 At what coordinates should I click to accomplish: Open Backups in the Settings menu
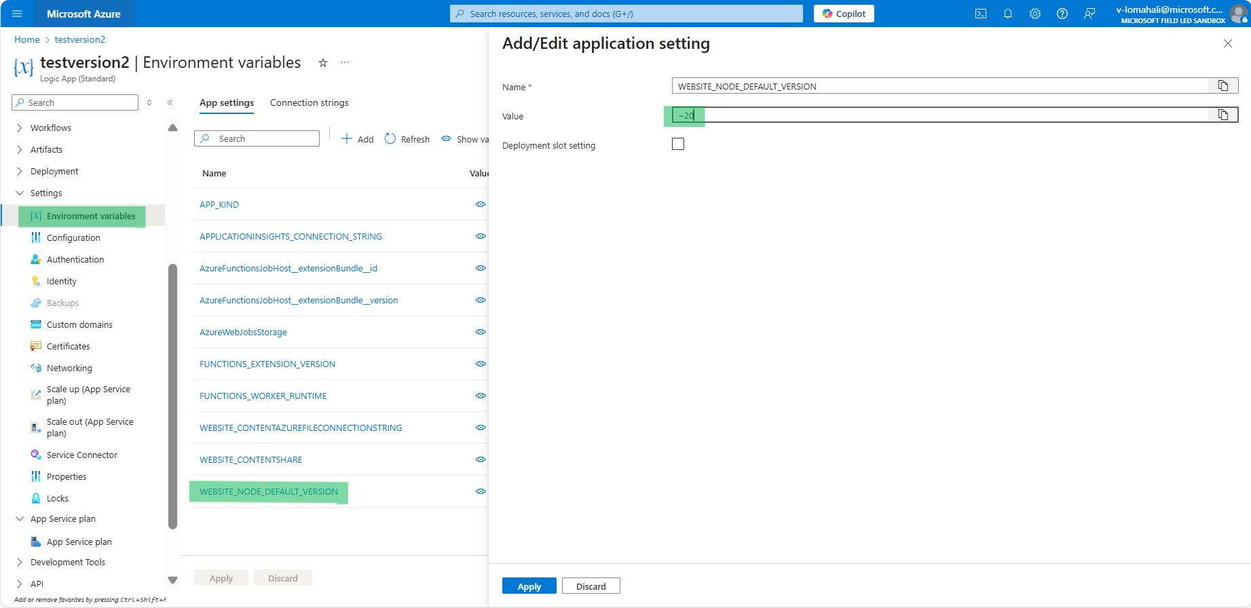coord(62,303)
